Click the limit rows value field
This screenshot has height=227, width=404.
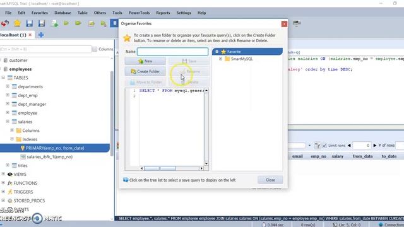(x=362, y=146)
